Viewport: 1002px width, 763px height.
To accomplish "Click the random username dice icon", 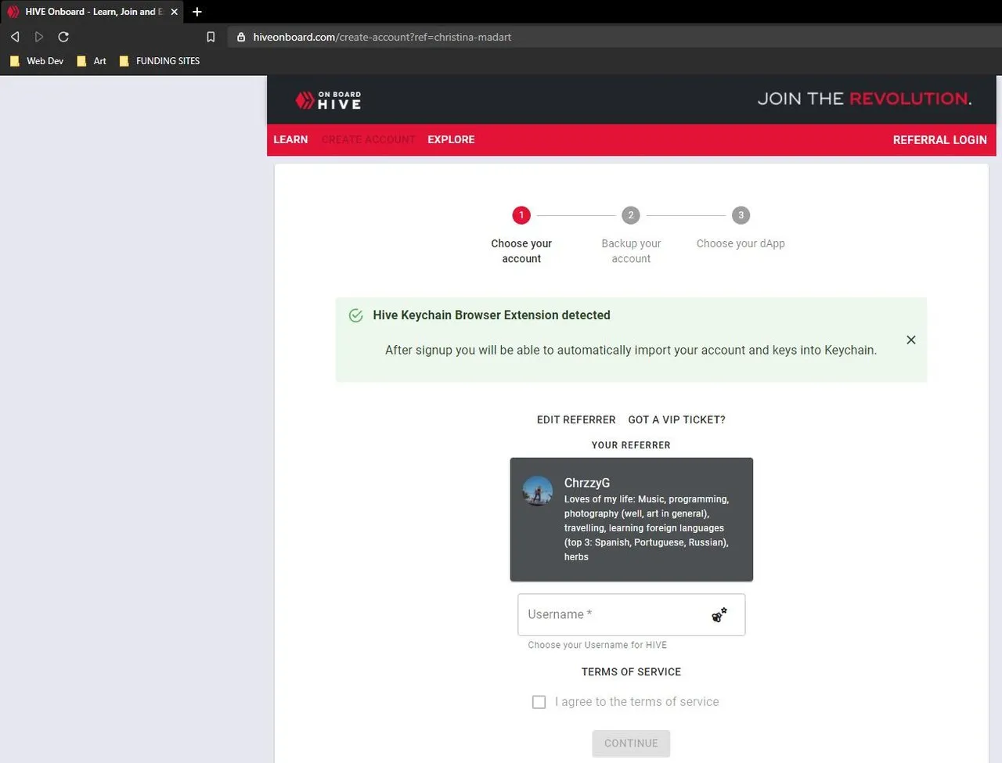I will point(719,615).
